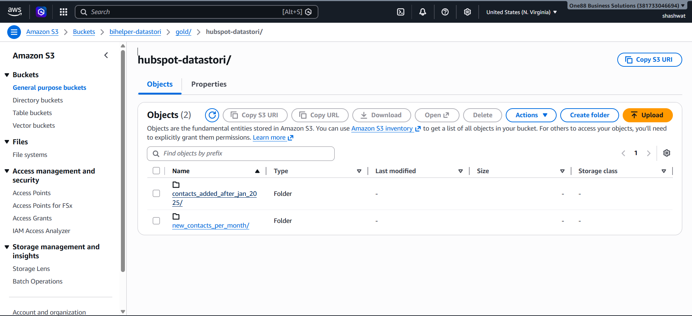Viewport: 692px width, 316px height.
Task: Open the Services grid menu icon
Action: tap(64, 12)
